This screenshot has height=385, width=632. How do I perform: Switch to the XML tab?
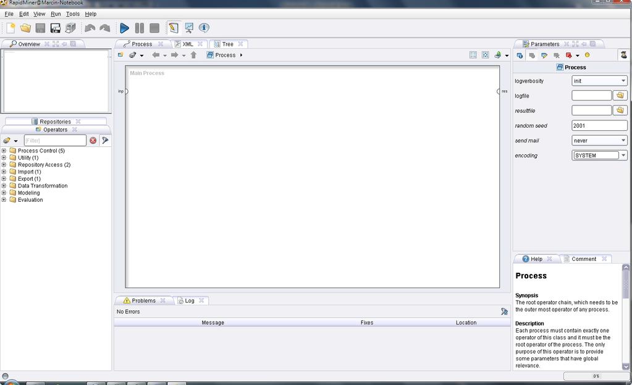(187, 44)
